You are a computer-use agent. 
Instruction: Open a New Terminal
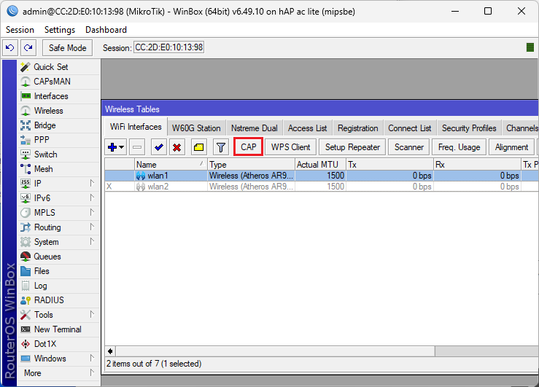point(58,329)
